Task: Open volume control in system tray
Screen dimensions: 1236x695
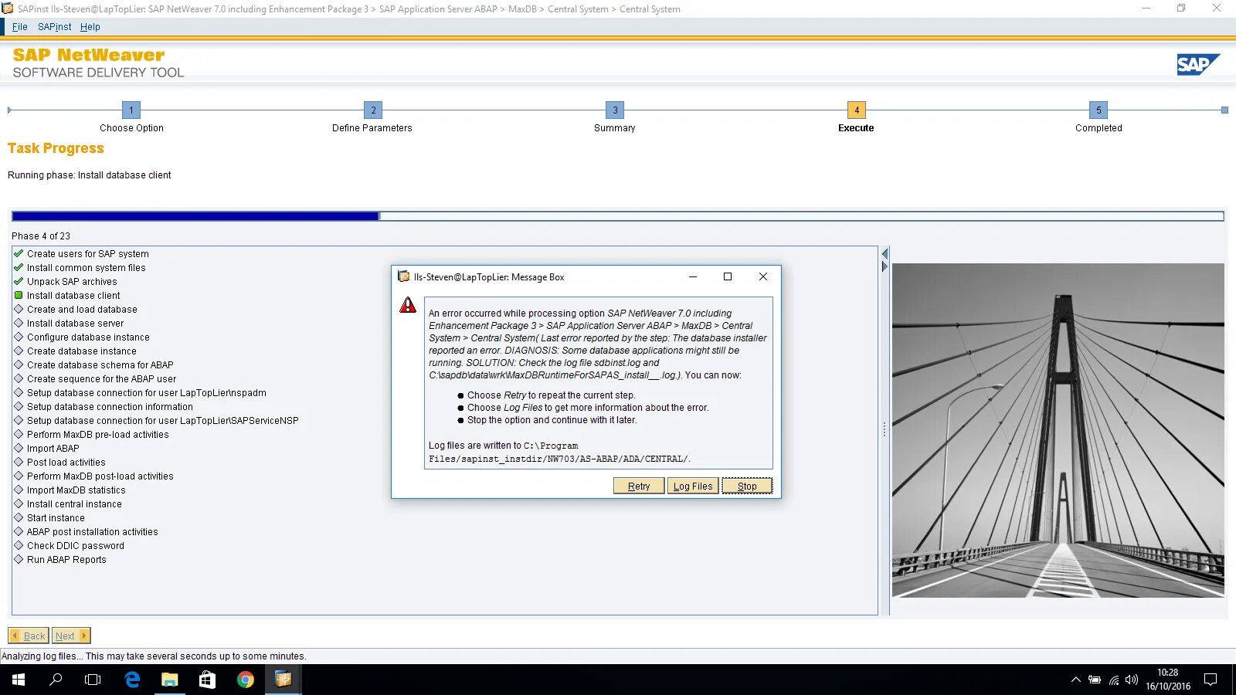Action: [1132, 680]
